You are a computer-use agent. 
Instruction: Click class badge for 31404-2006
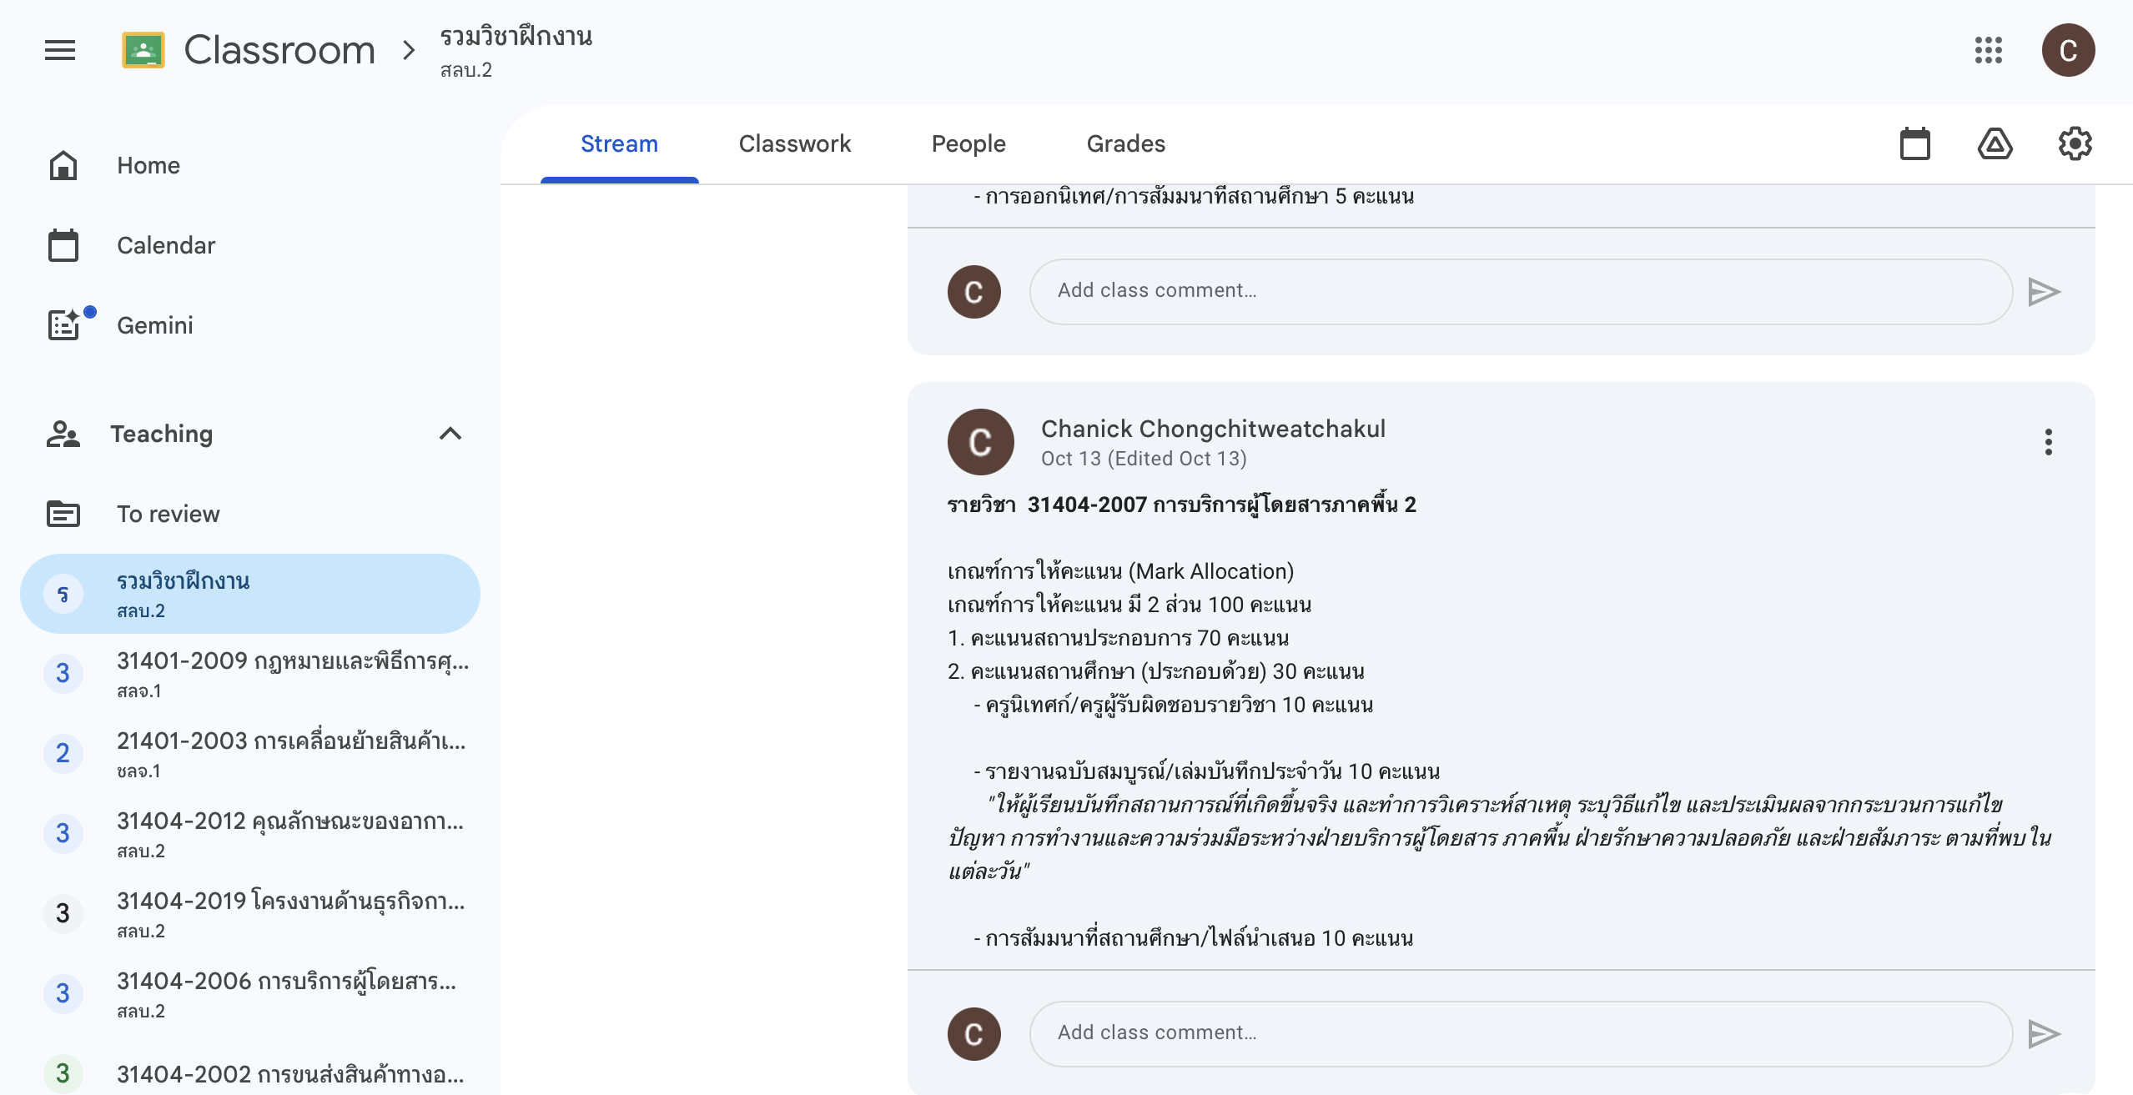click(63, 994)
